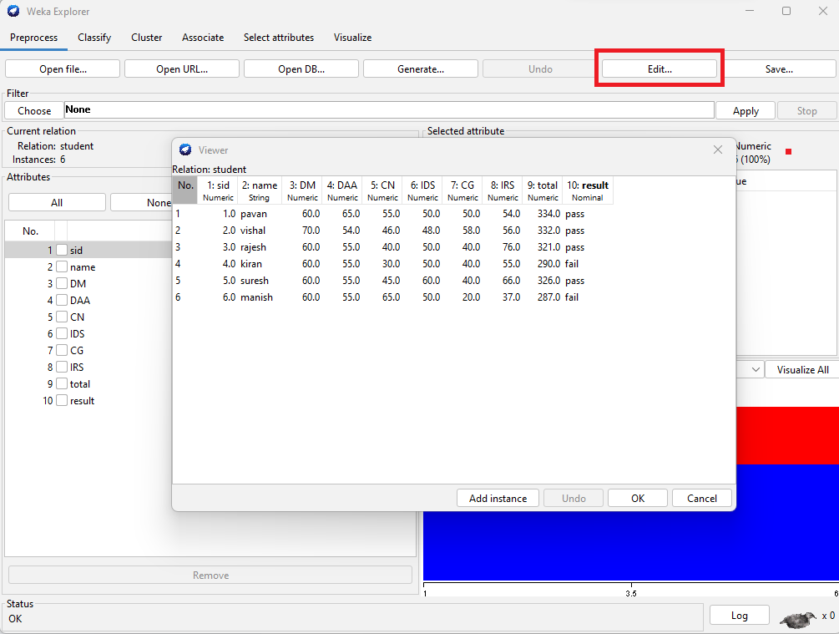Click the 7: CG column header
The width and height of the screenshot is (839, 634).
pyautogui.click(x=462, y=190)
